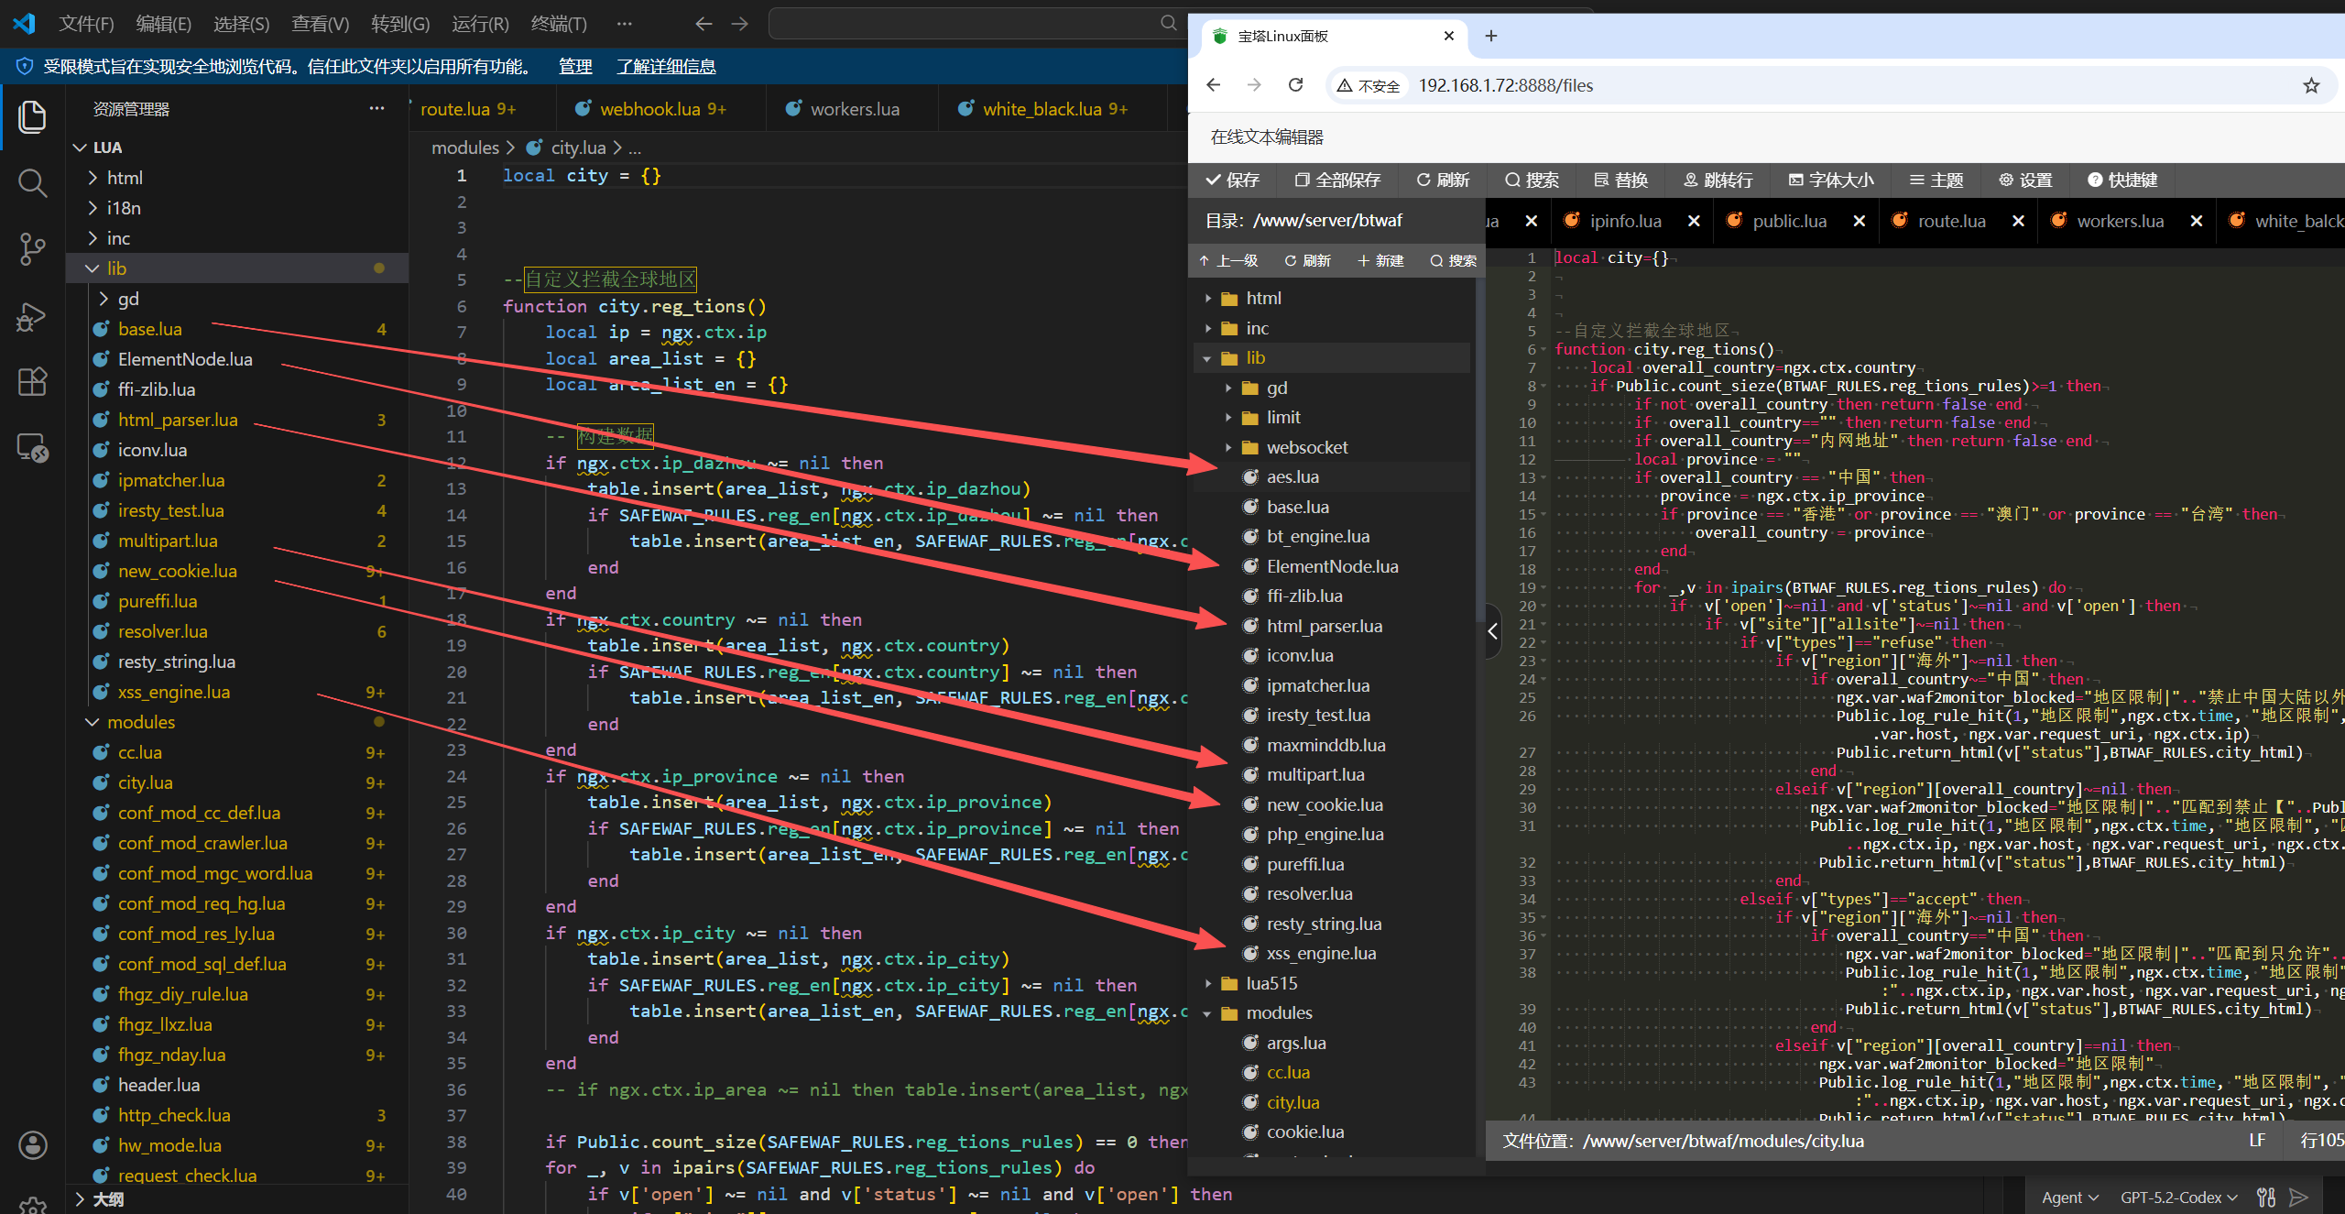The height and width of the screenshot is (1214, 2345).
Task: Open the Source Control view
Action: [32, 248]
